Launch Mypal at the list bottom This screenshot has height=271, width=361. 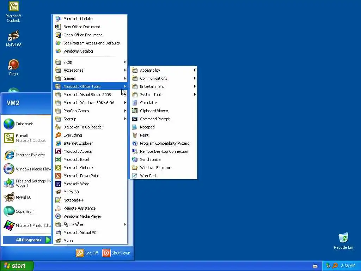click(x=90, y=241)
